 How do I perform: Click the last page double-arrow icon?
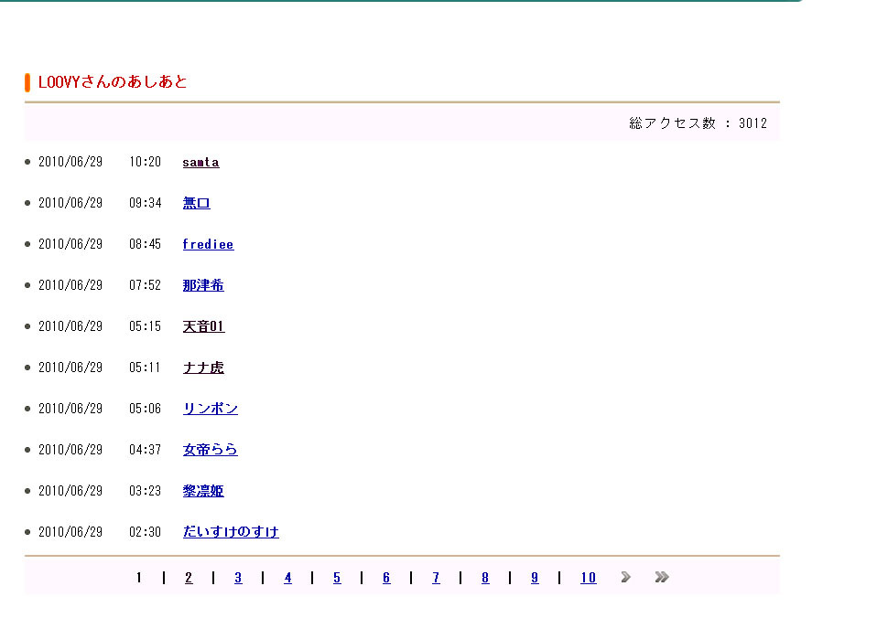pos(662,577)
